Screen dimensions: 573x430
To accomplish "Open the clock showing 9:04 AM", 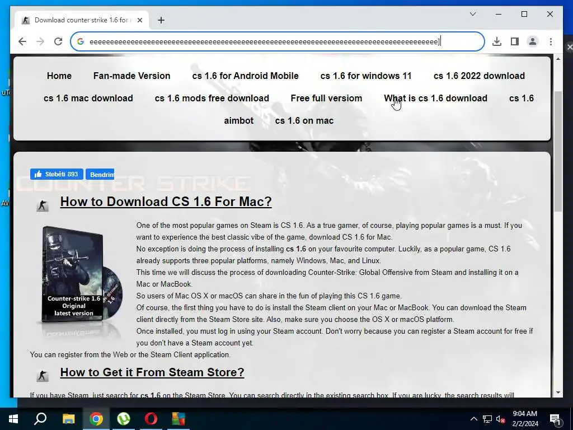I will point(525,419).
